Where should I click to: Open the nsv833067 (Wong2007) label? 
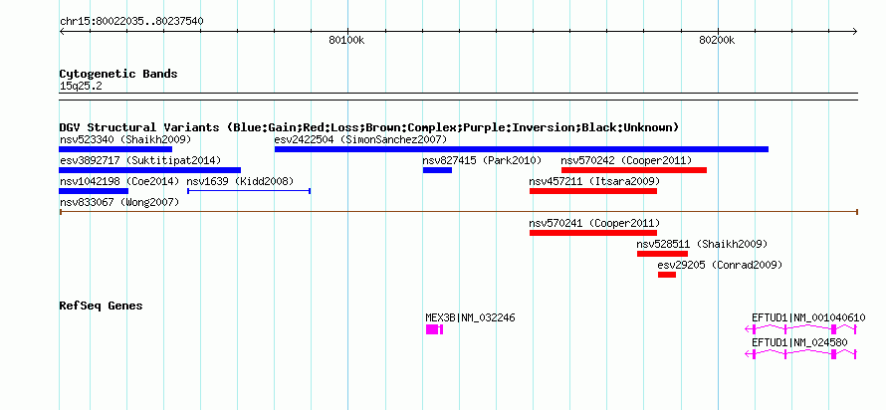pyautogui.click(x=119, y=202)
